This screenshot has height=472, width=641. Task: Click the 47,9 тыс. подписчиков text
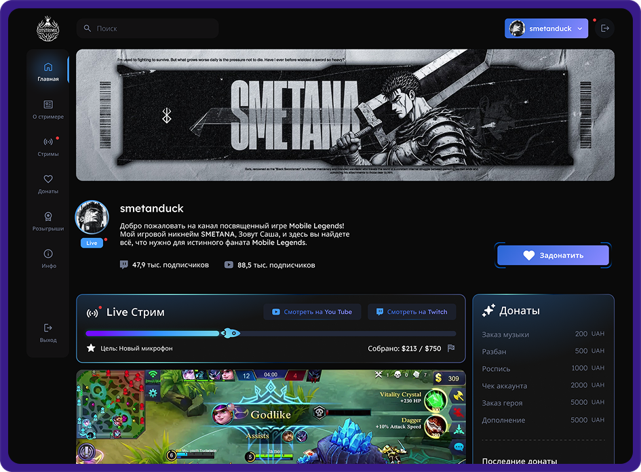170,264
